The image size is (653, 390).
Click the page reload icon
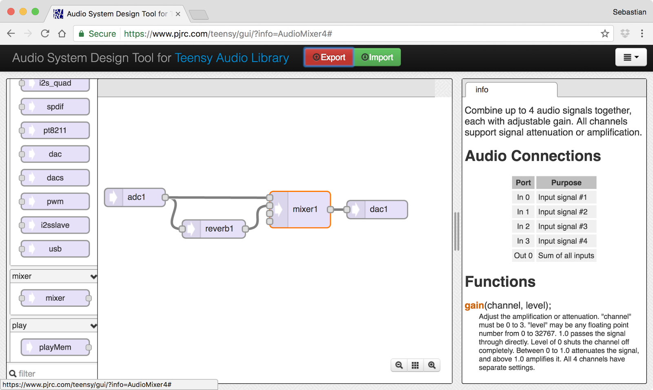click(x=45, y=33)
